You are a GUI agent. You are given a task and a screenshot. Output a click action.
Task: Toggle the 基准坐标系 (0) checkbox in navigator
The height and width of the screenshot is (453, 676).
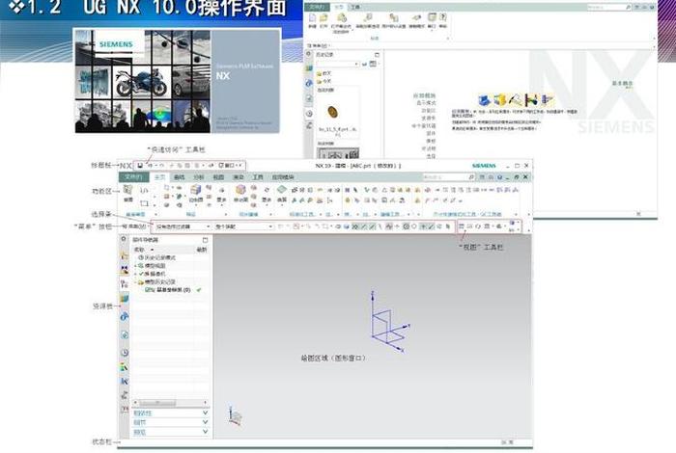pos(148,289)
